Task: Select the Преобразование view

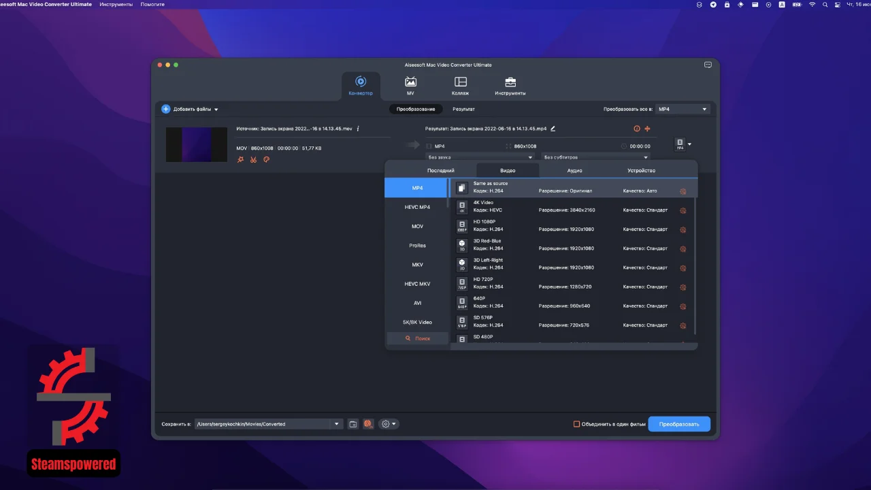Action: (416, 109)
